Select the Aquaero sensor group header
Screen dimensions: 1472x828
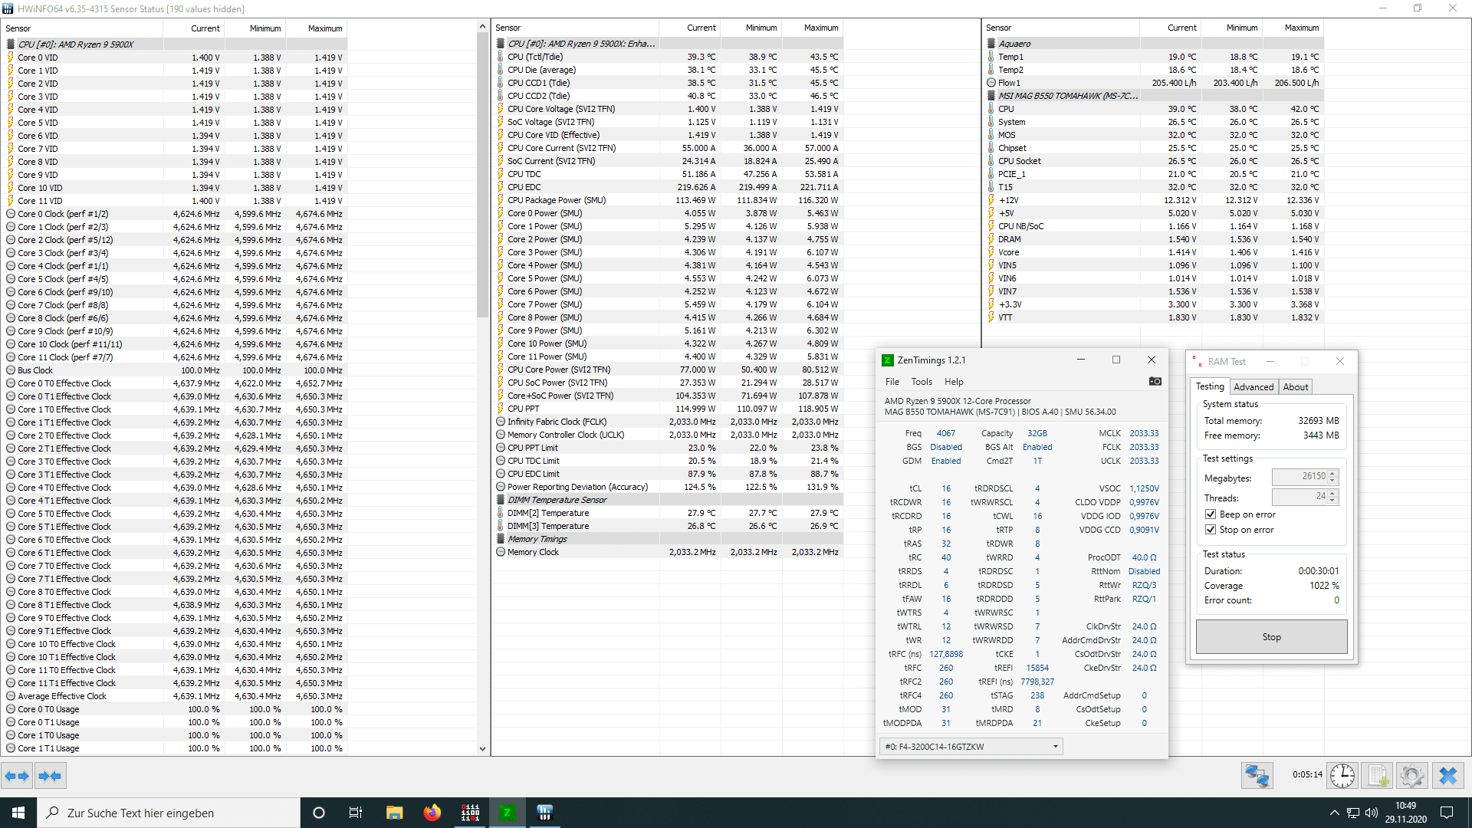(x=1153, y=44)
